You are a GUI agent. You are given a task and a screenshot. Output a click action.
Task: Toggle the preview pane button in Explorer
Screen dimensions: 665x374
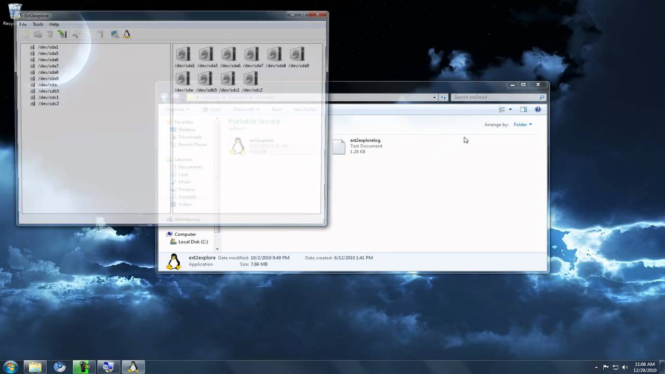pyautogui.click(x=524, y=110)
